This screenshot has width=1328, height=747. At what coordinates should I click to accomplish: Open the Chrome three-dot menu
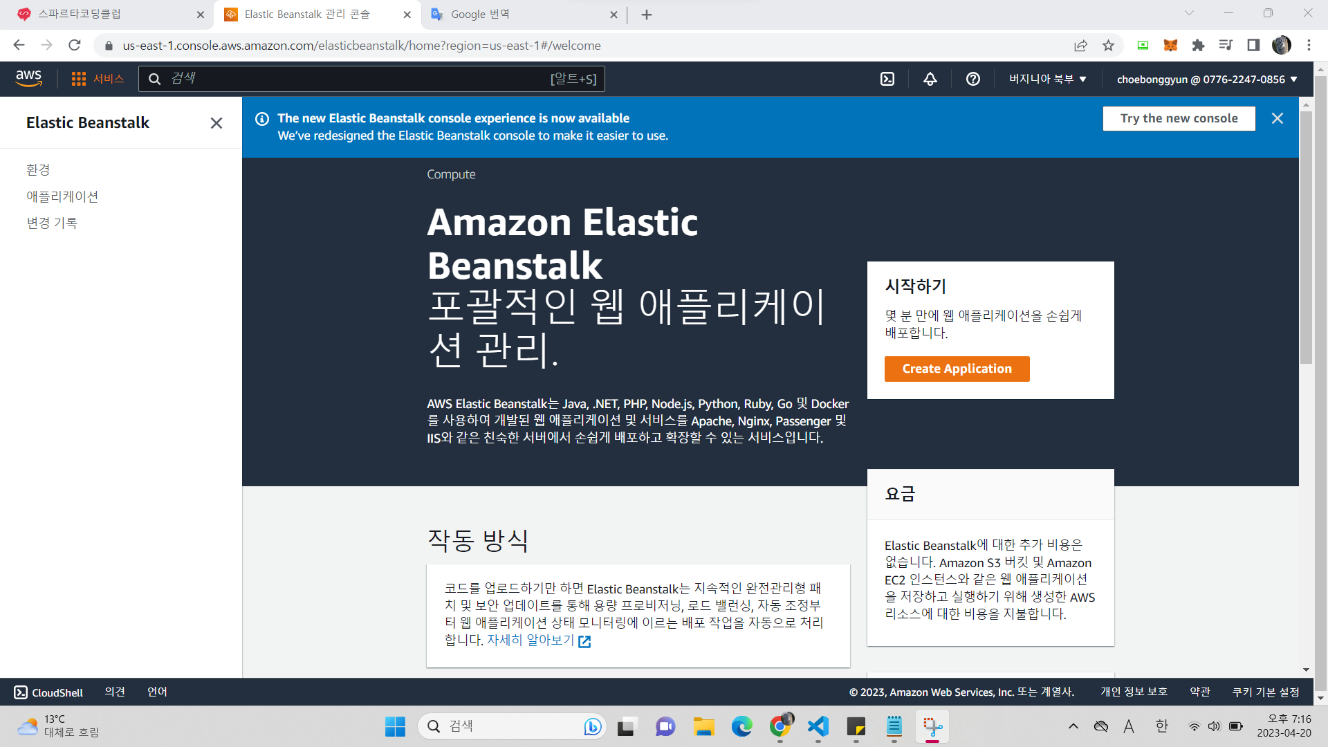click(x=1309, y=46)
